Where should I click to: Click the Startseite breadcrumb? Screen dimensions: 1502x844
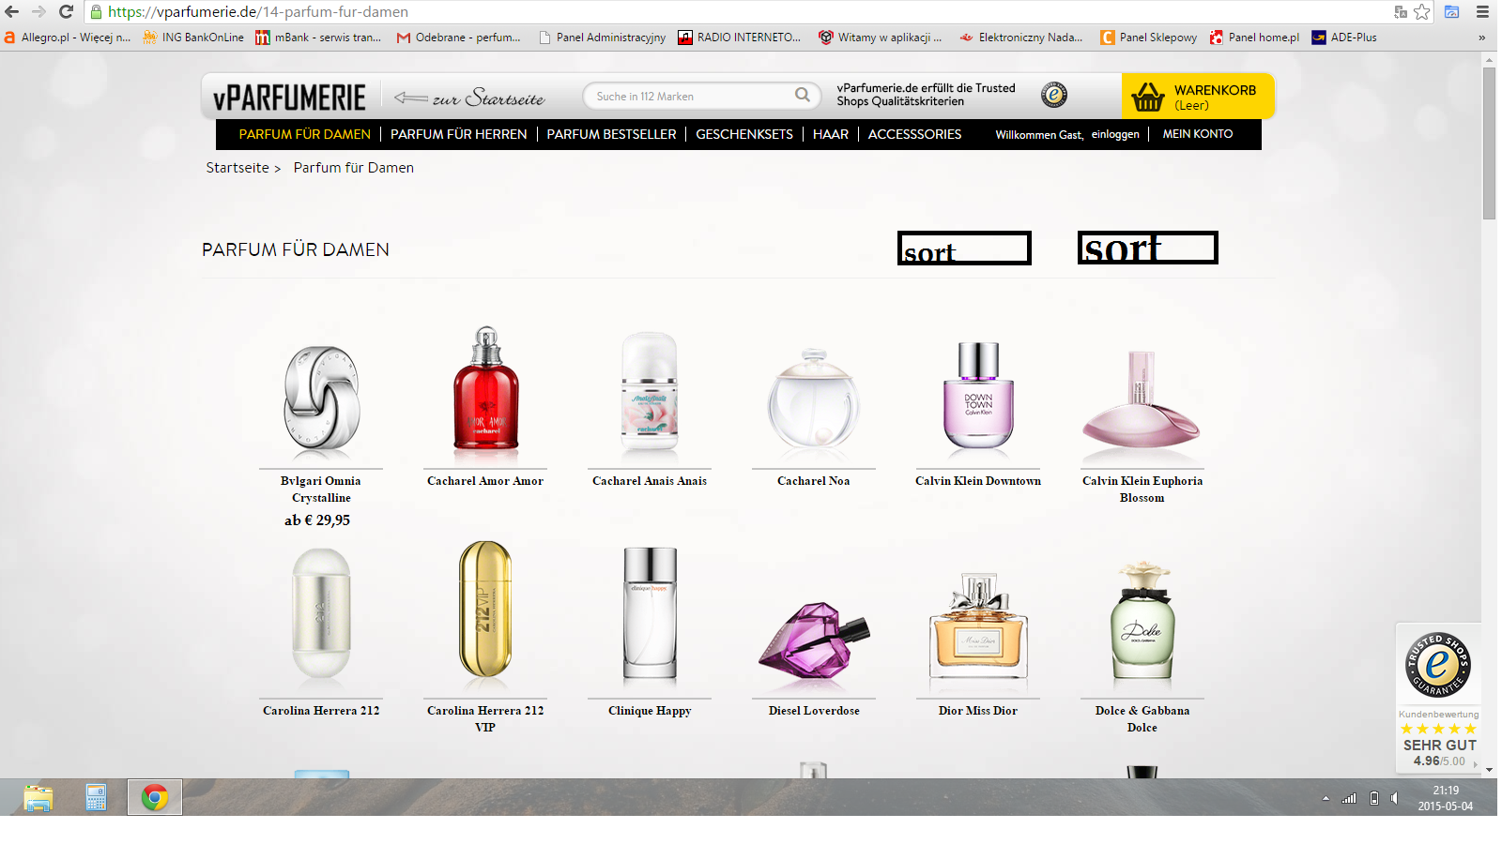[238, 168]
